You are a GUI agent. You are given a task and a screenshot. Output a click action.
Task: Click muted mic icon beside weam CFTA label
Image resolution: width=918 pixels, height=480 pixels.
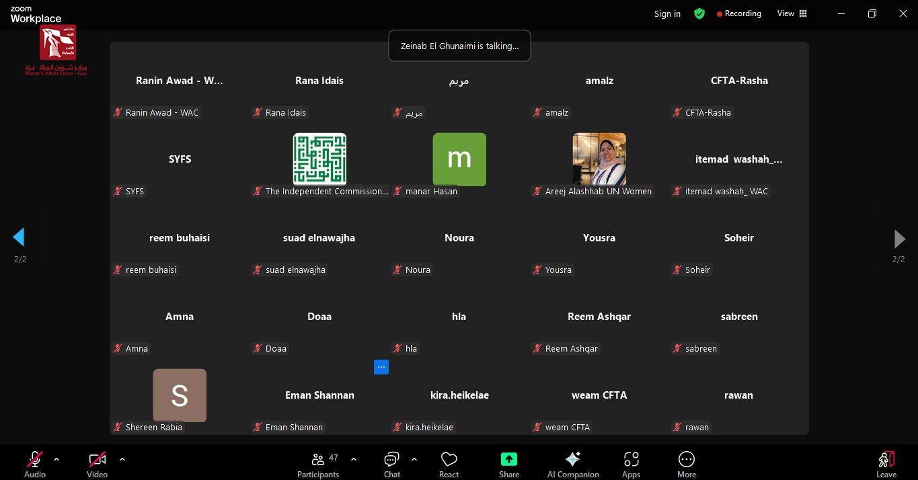coord(537,427)
